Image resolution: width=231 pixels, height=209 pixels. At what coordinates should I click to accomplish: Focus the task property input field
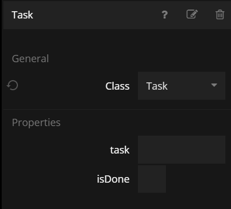coord(182,150)
